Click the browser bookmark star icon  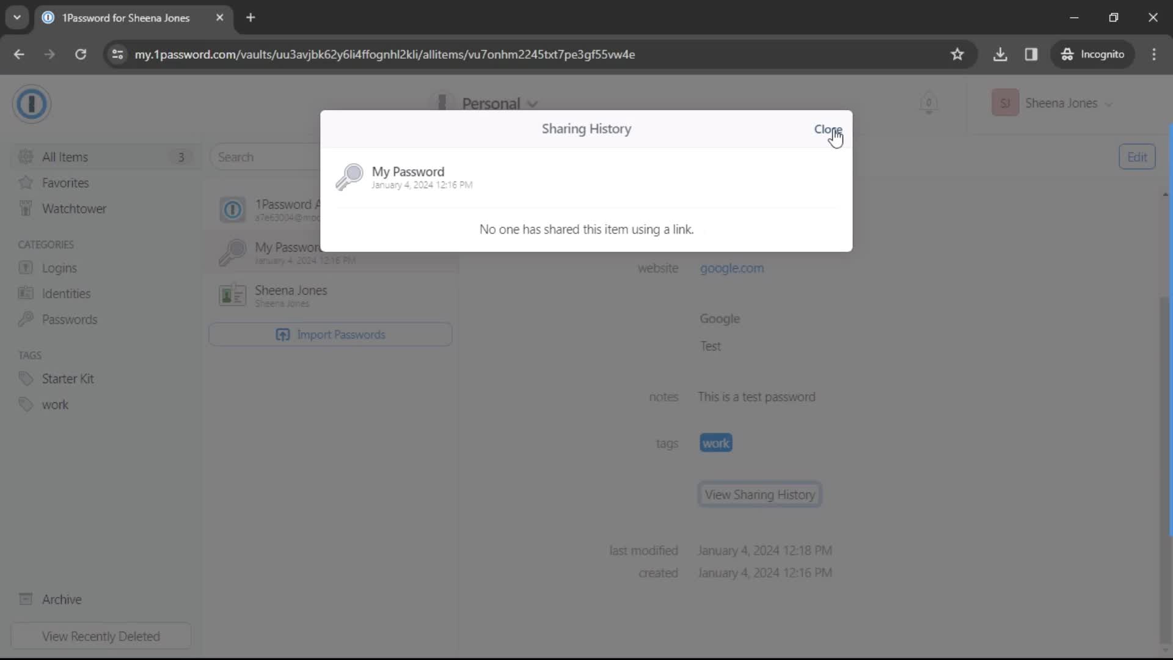coord(958,54)
